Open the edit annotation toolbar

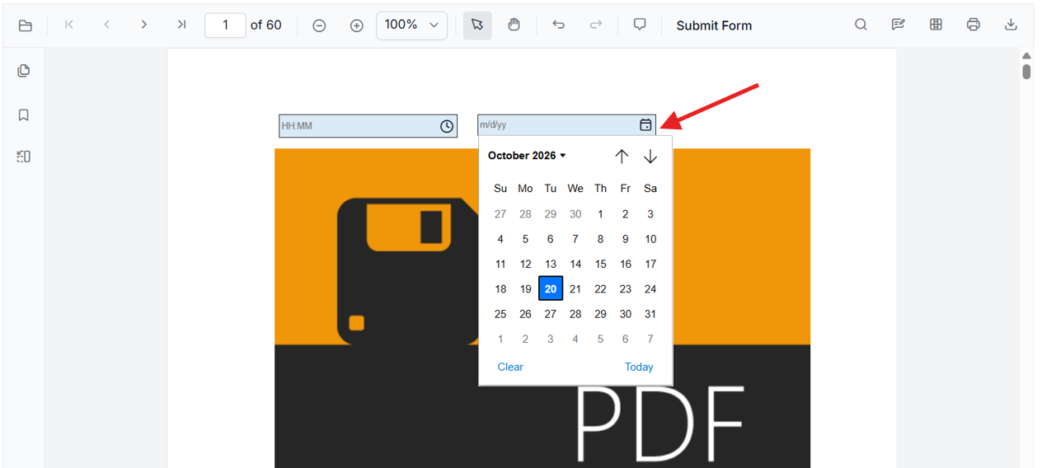(899, 25)
